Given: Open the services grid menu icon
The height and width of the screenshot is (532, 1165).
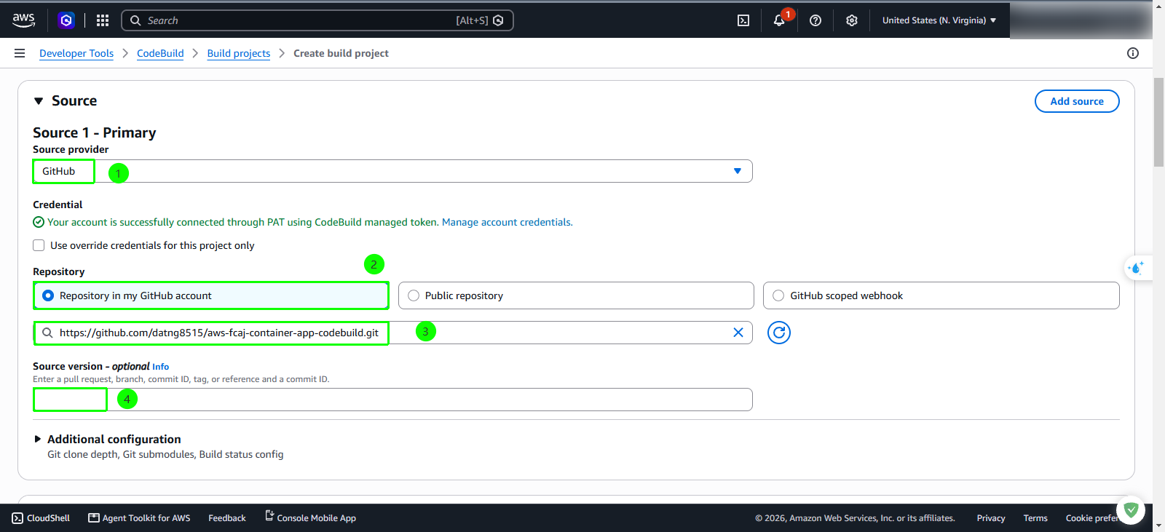Looking at the screenshot, I should point(103,20).
